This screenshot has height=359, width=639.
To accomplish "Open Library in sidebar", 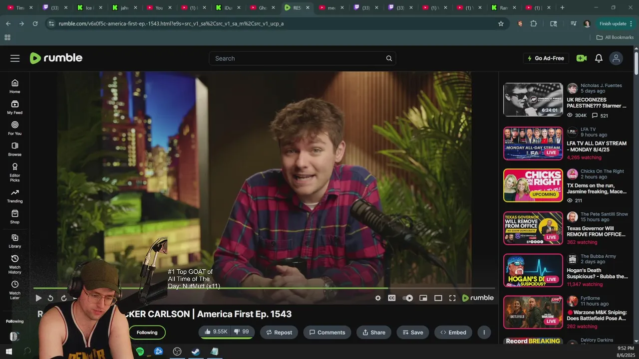I will point(14,241).
